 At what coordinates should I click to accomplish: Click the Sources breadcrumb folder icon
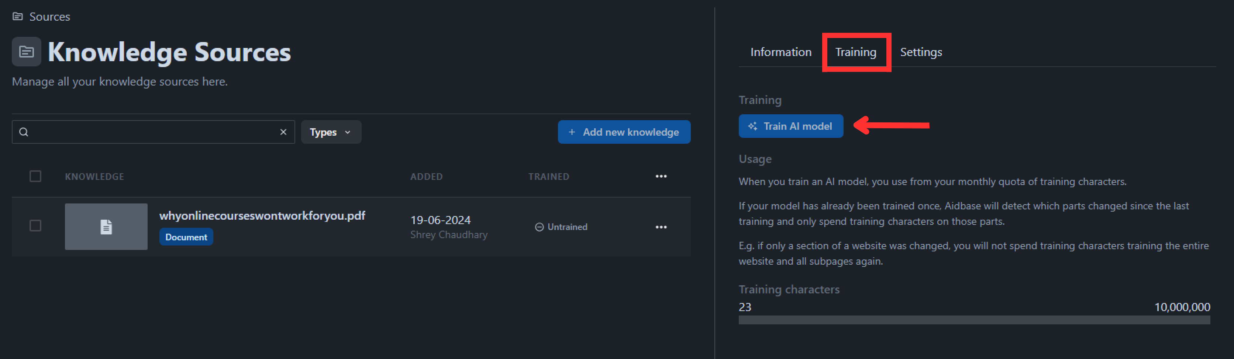coord(18,16)
